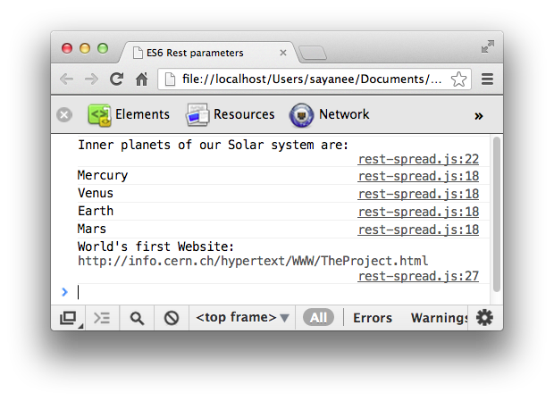Bookmark this page with star icon
554x401 pixels.
(x=458, y=79)
